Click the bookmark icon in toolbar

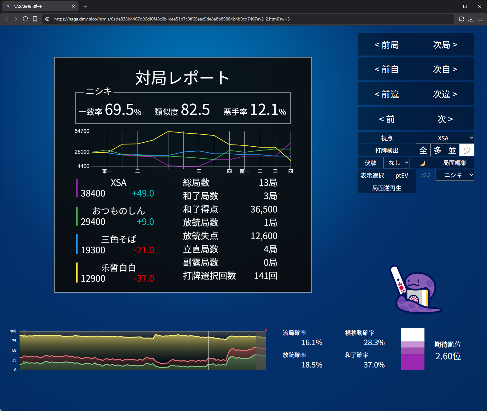[35, 19]
